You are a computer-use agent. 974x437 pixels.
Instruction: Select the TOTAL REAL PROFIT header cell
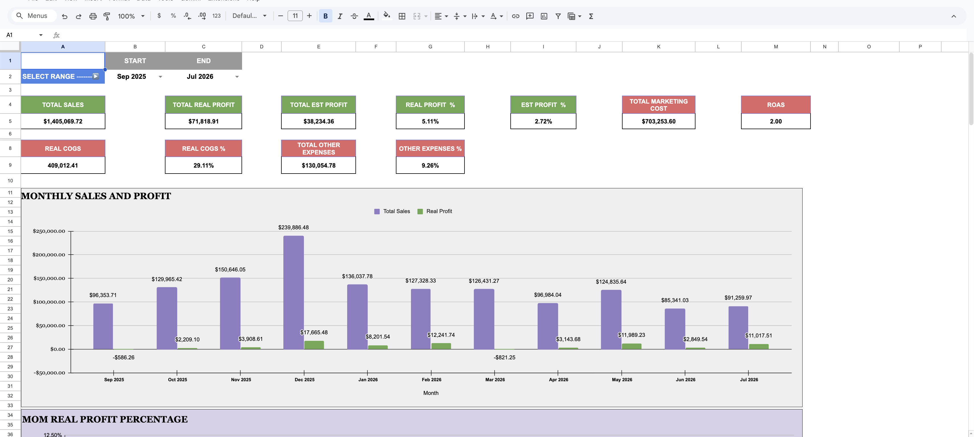point(203,105)
